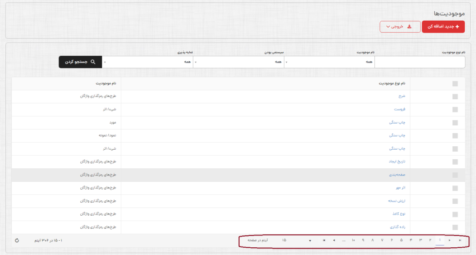
Task: Open the خروجی export dropdown
Action: click(x=399, y=27)
